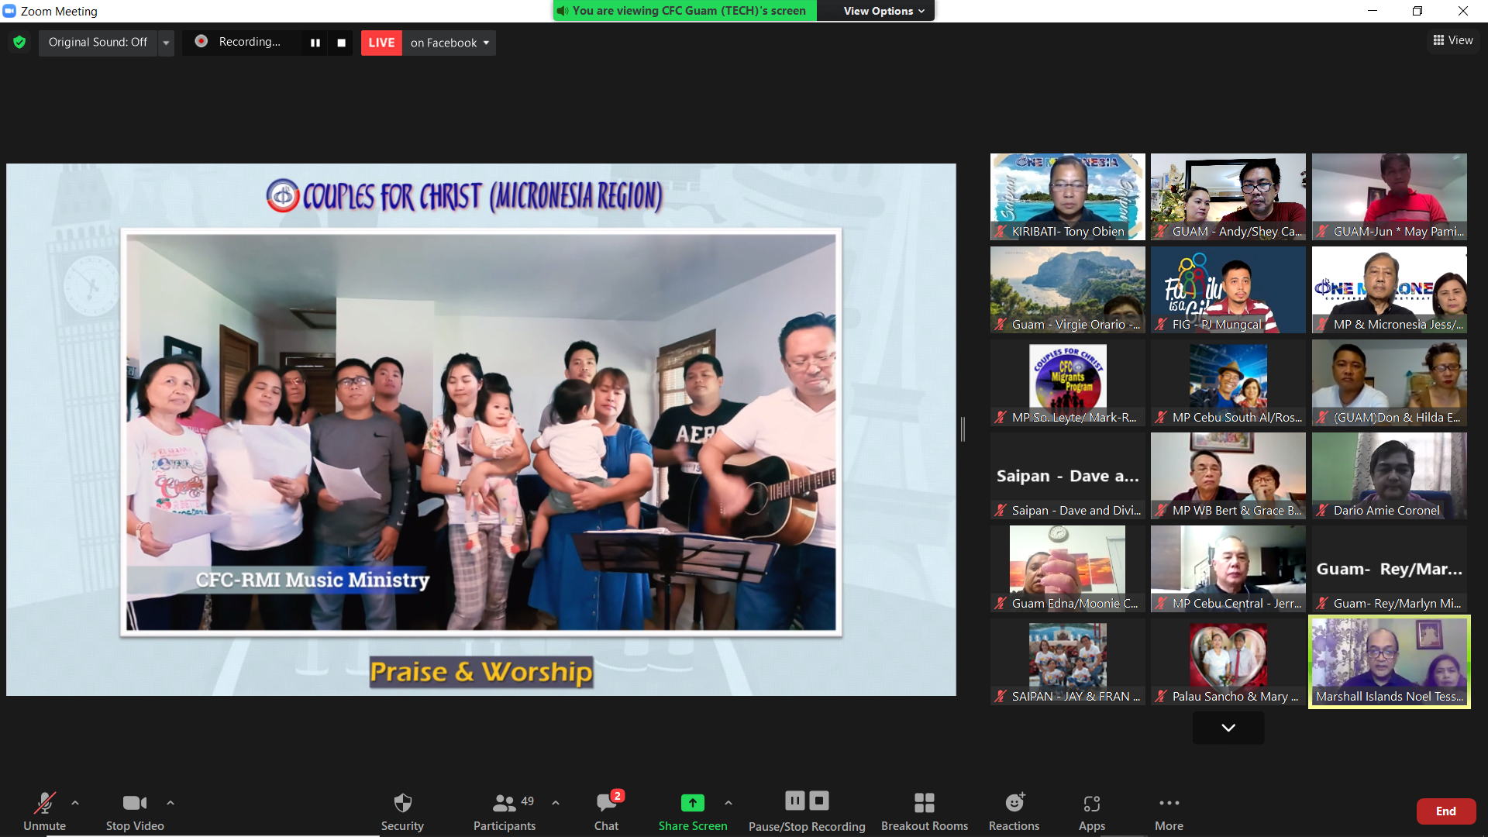Click the red Recording indicator icon

[201, 41]
